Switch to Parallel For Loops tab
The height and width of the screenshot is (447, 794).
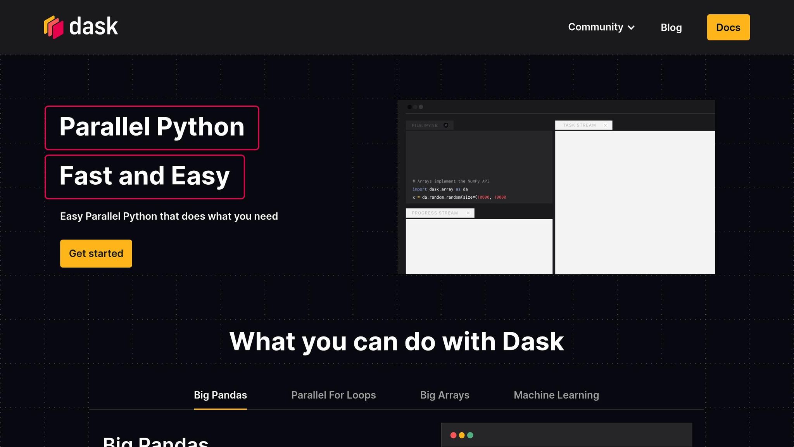point(333,395)
